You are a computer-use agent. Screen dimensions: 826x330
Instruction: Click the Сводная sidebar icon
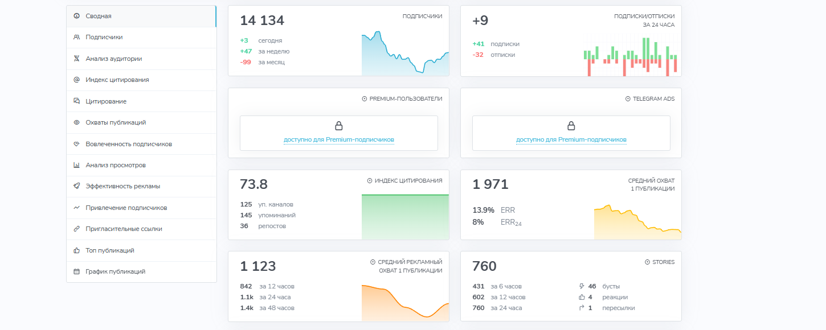[x=76, y=16]
